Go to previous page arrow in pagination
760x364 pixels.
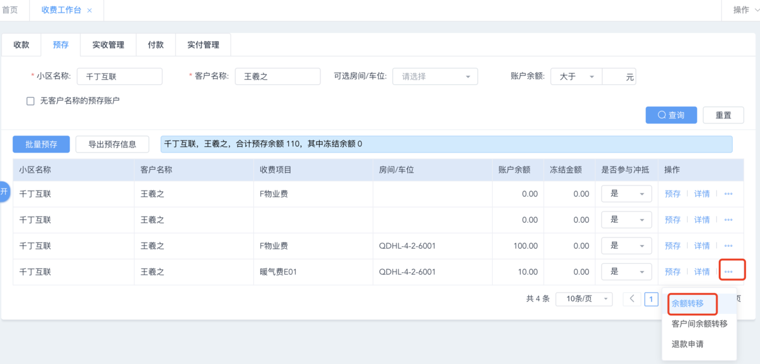coord(632,299)
